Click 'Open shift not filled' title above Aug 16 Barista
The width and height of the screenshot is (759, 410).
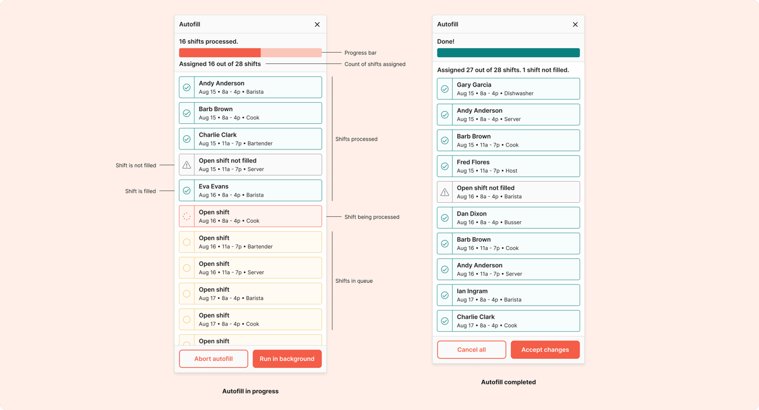[486, 188]
